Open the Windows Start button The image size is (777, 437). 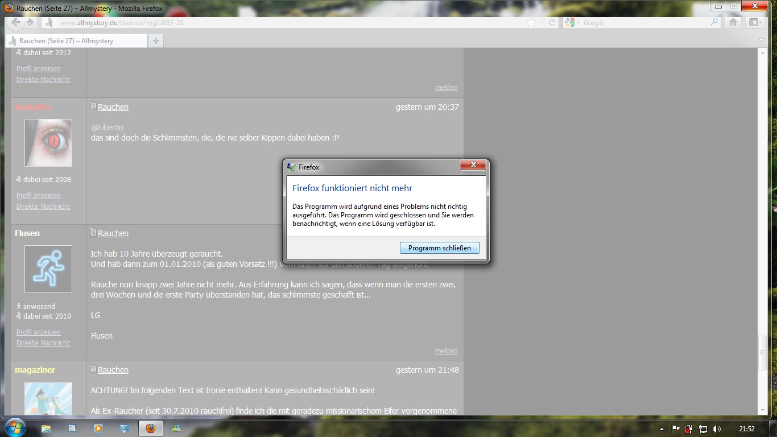pos(15,427)
